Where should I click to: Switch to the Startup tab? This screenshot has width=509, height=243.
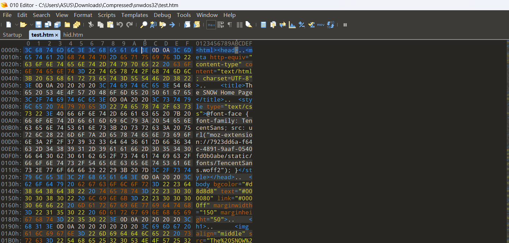tap(12, 35)
